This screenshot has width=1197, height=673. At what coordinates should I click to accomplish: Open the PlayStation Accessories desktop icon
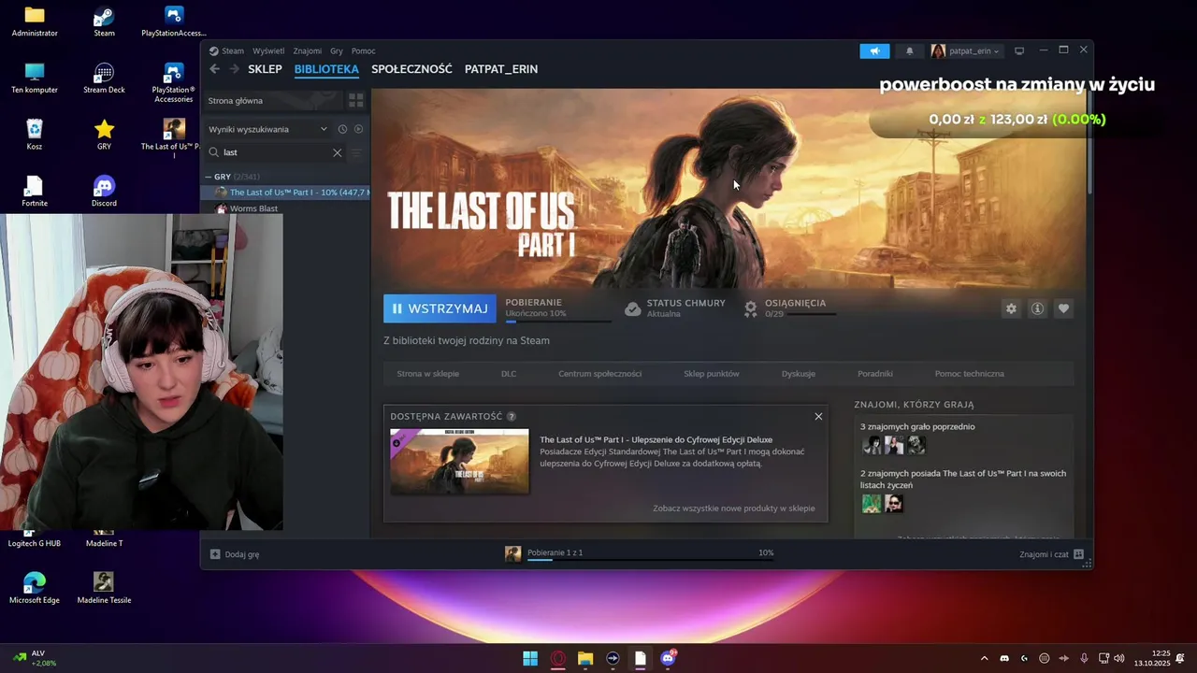tap(173, 82)
